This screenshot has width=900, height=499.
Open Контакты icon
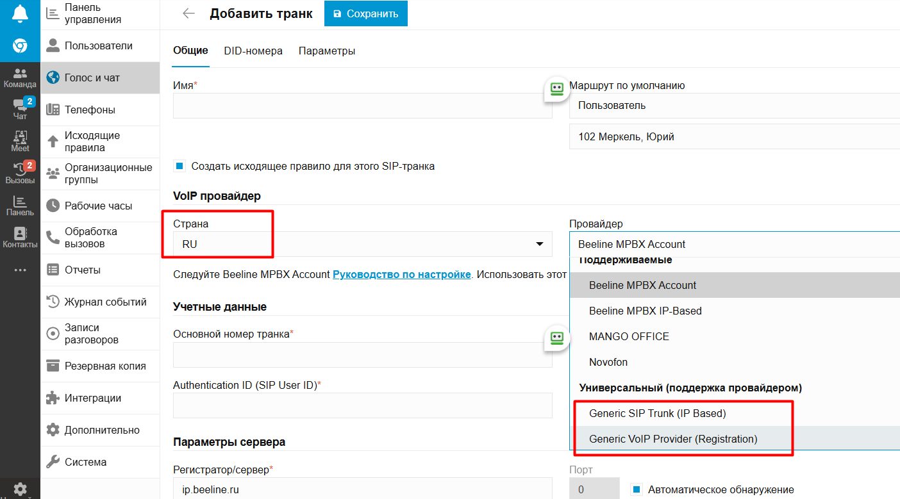pos(20,238)
